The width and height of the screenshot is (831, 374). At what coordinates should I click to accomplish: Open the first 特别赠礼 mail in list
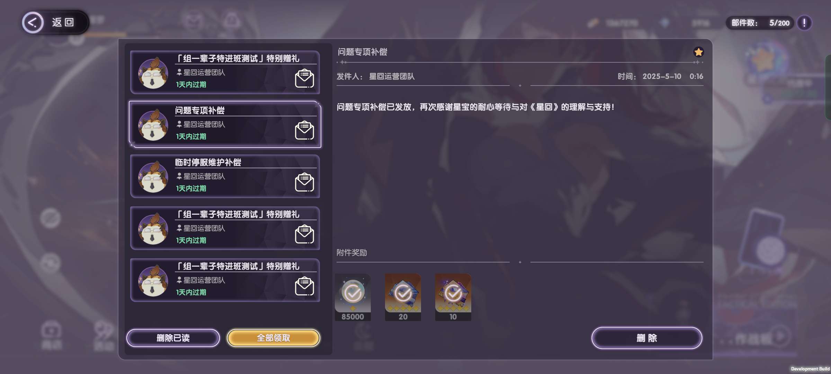[x=225, y=73]
